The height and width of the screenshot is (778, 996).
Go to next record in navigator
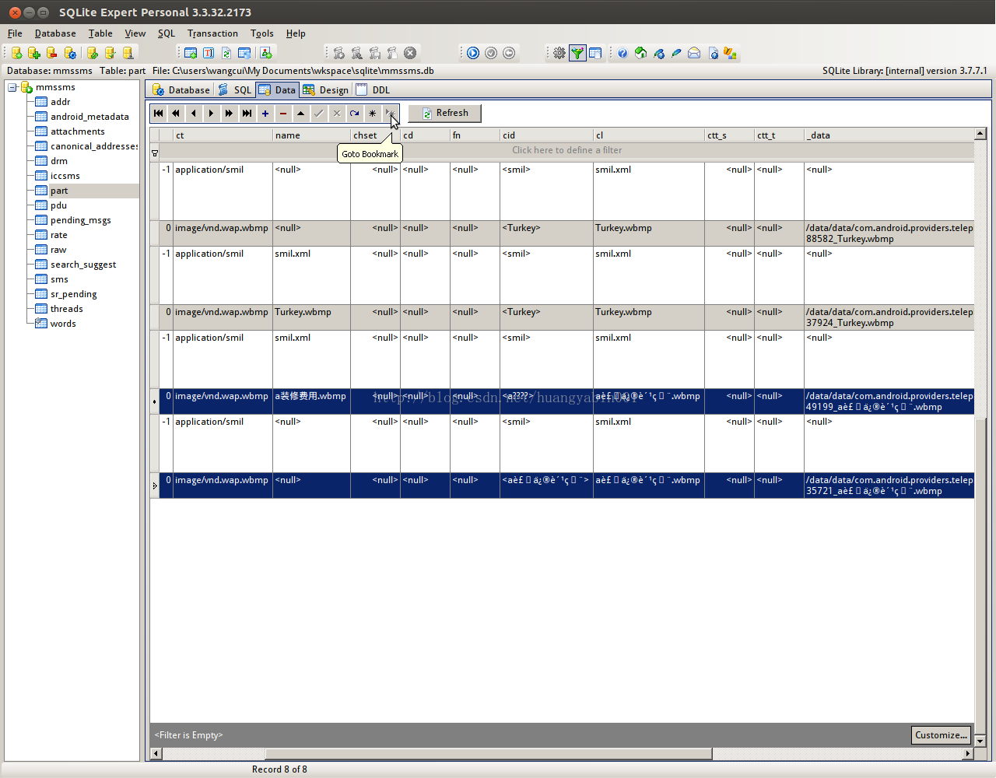(x=211, y=114)
